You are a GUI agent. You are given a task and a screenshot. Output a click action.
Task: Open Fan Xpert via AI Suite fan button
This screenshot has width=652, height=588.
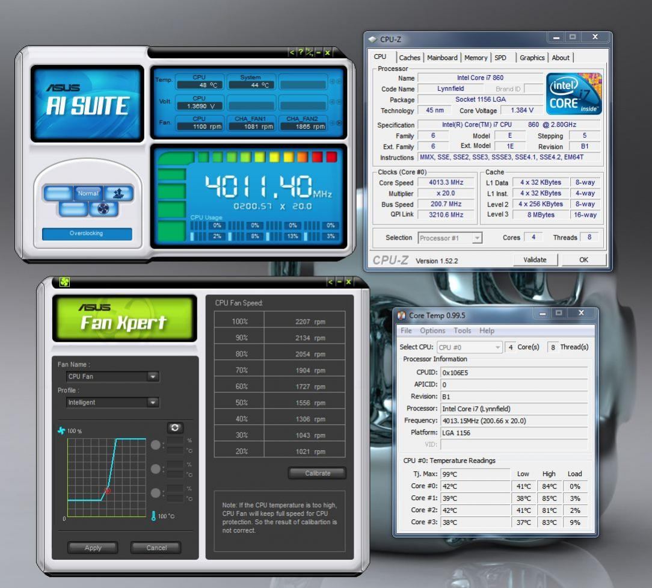[103, 208]
